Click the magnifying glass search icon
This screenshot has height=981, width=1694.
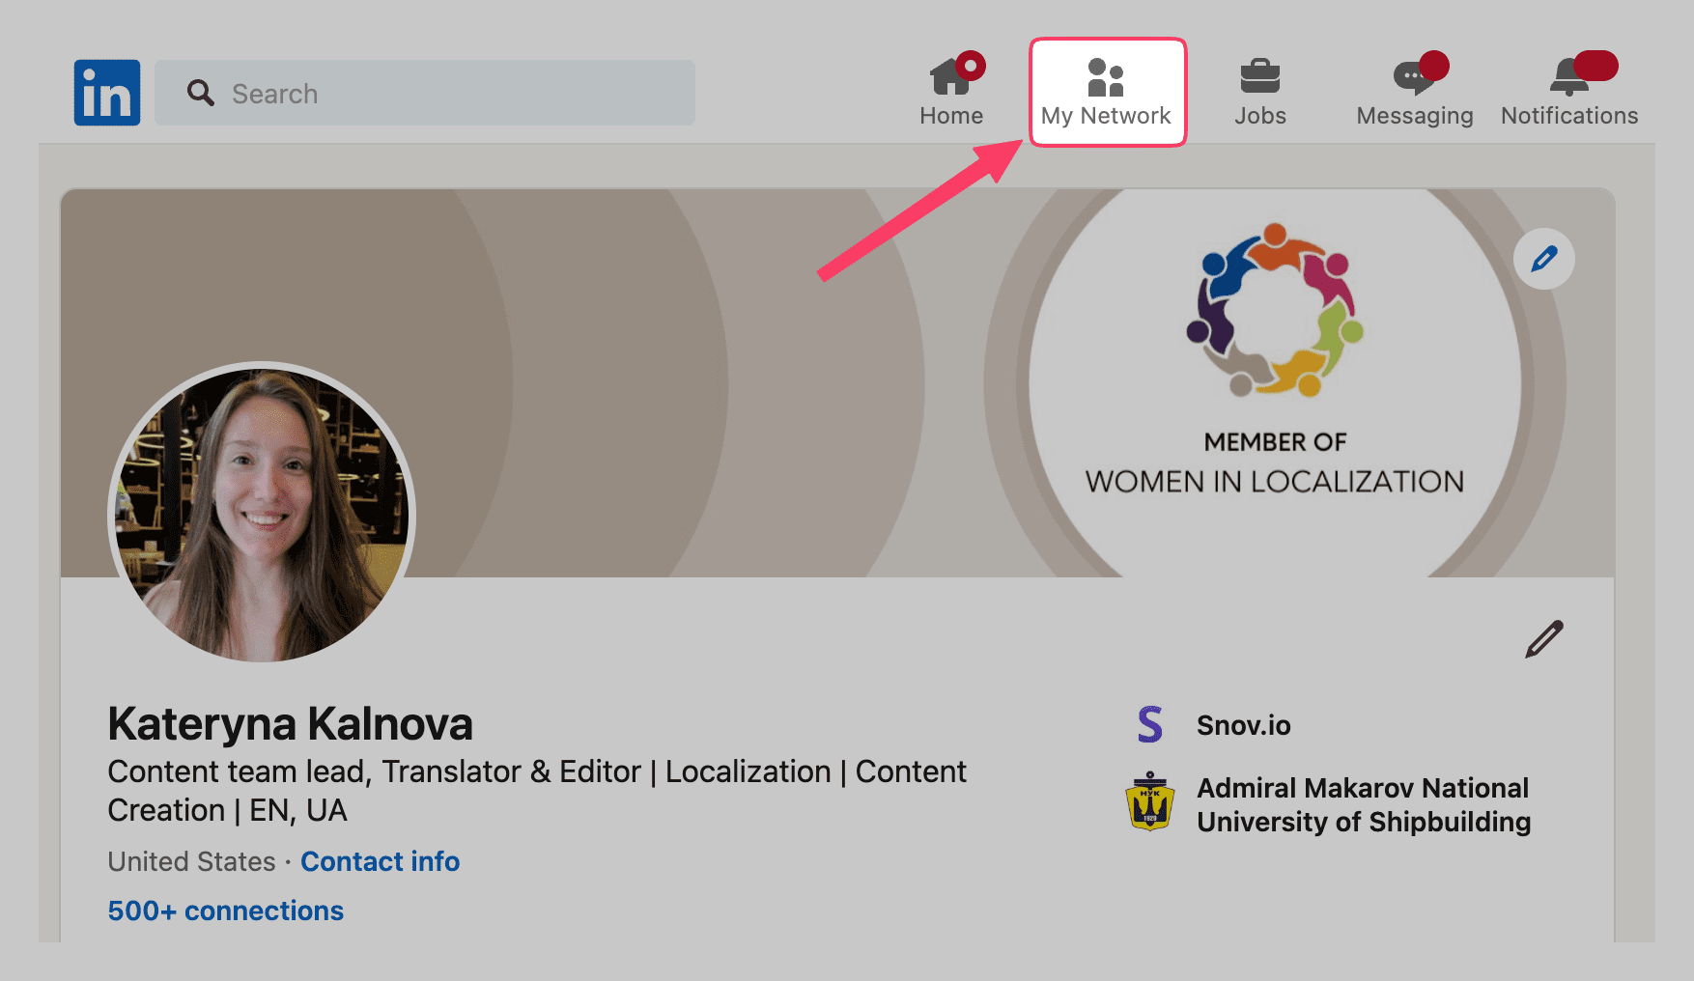[201, 93]
